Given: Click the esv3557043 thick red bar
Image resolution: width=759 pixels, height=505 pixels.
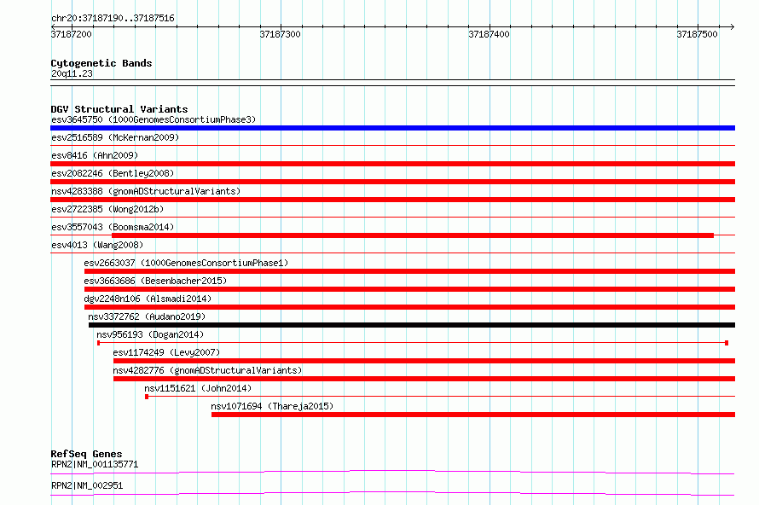Looking at the screenshot, I should 413,235.
